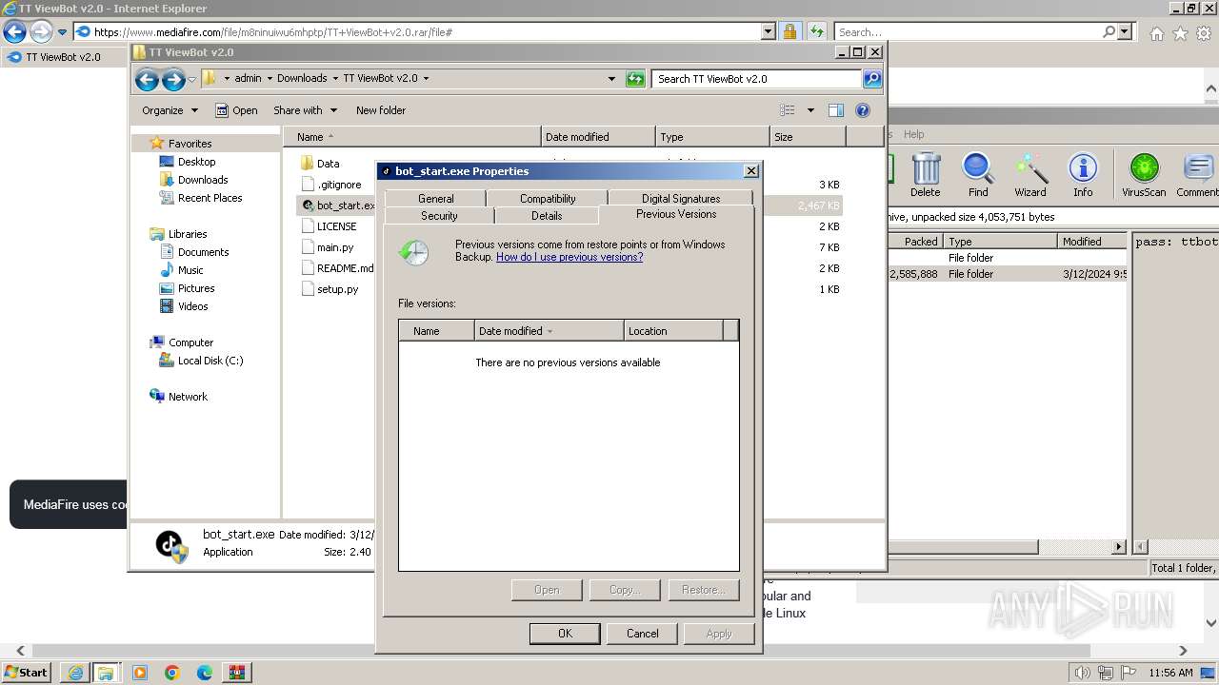Click New folder button
This screenshot has width=1219, height=685.
click(381, 110)
